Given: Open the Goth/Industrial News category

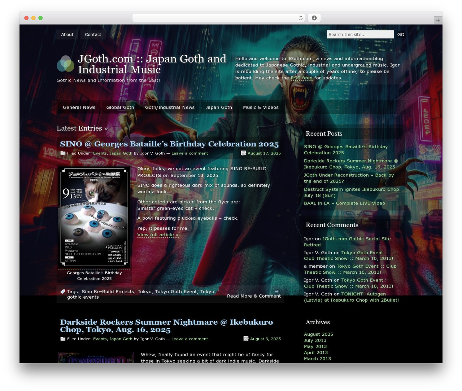Looking at the screenshot, I should coord(170,107).
